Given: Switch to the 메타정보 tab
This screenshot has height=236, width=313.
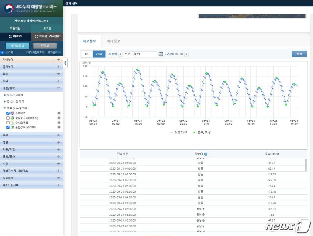Looking at the screenshot, I should (113, 41).
